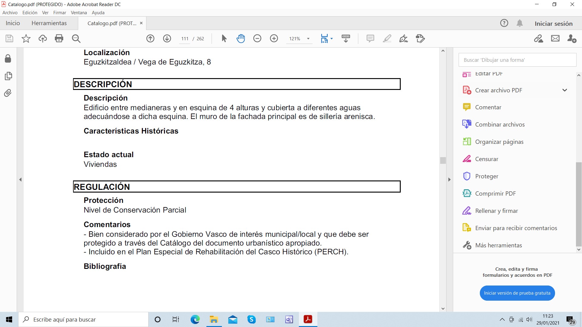
Task: Go to next page with the down arrow
Action: (x=167, y=38)
